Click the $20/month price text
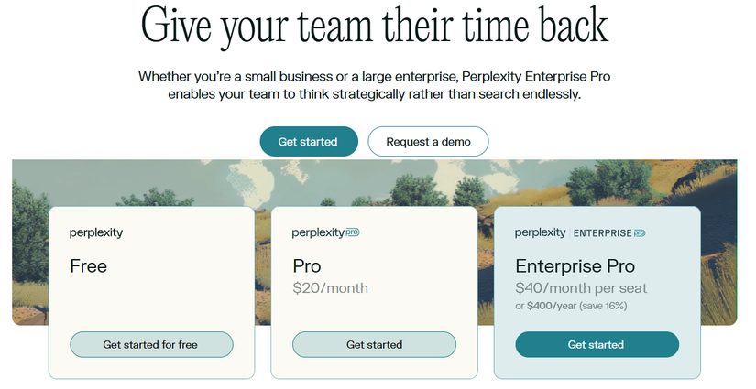The image size is (756, 389). tap(330, 288)
